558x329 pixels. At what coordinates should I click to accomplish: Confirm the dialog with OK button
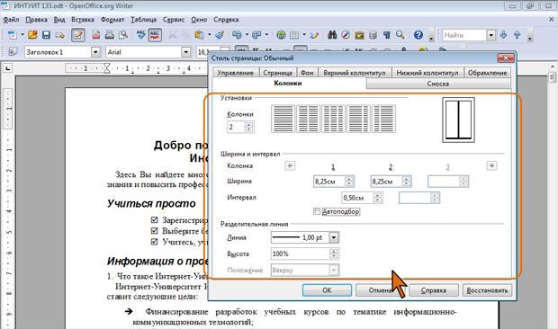pos(327,290)
